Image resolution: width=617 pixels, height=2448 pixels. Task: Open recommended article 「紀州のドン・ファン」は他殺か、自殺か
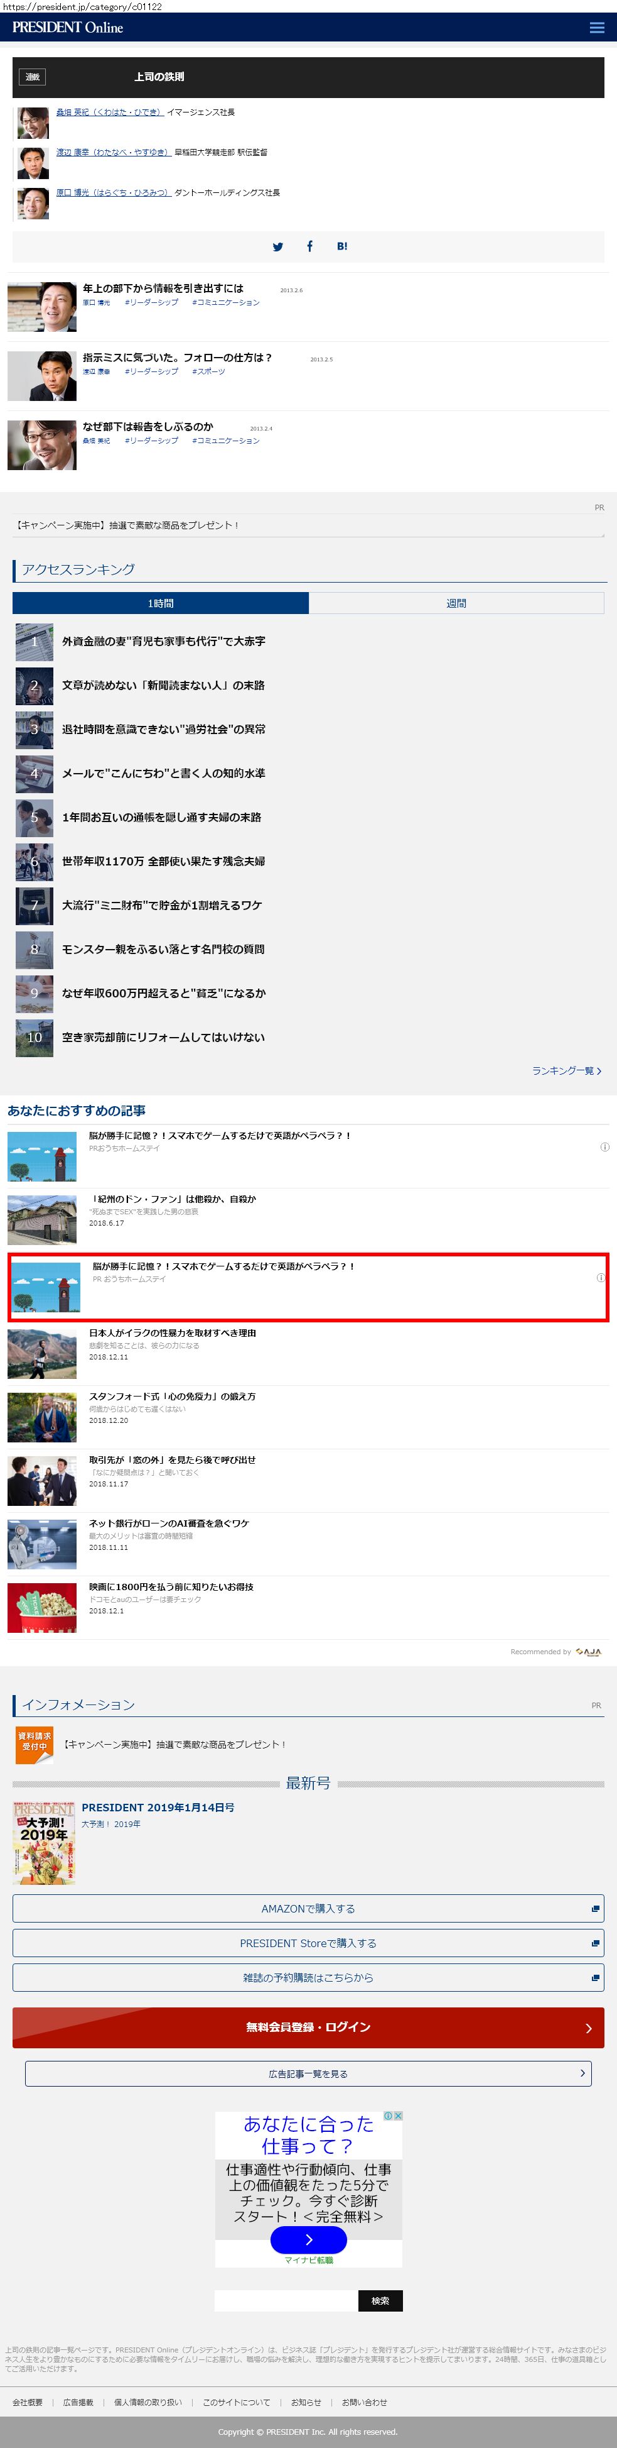point(173,1199)
